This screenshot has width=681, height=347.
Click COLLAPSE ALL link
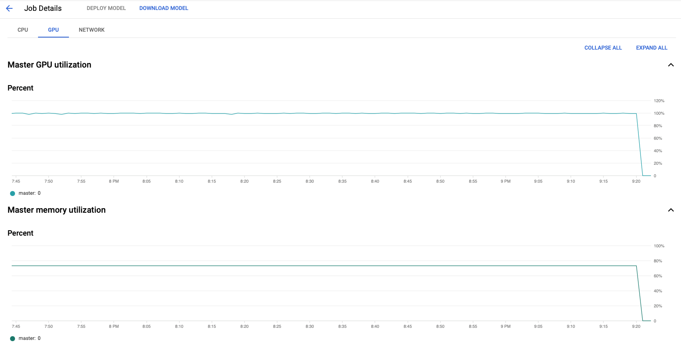(603, 48)
